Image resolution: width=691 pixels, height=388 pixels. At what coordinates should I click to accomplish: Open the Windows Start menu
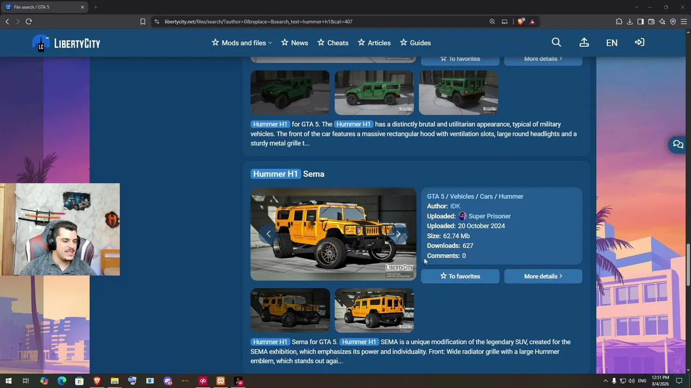click(9, 381)
